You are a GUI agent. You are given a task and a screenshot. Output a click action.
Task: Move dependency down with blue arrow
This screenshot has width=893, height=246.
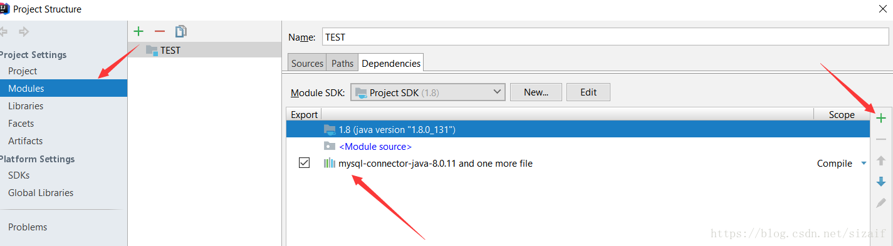pyautogui.click(x=881, y=182)
